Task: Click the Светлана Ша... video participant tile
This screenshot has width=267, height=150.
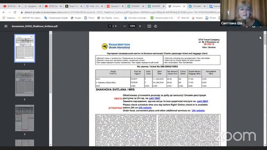Action: click(244, 13)
